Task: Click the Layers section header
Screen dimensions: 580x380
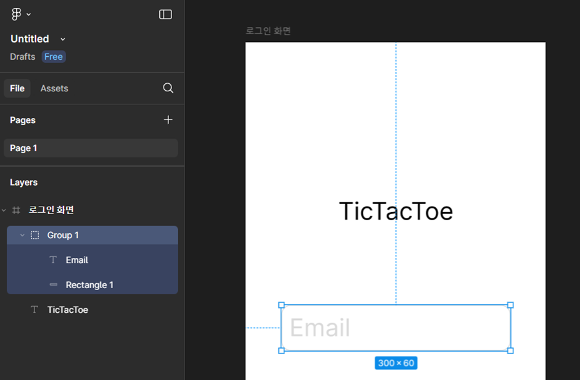Action: [23, 182]
